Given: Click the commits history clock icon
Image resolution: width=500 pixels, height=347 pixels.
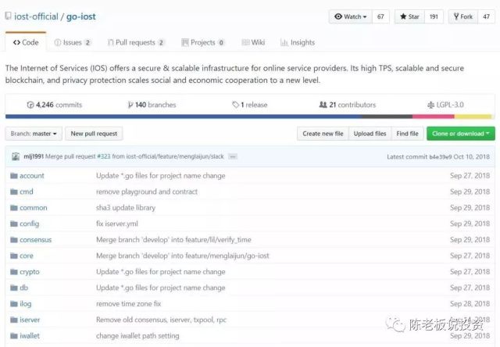Looking at the screenshot, I should click(x=30, y=105).
